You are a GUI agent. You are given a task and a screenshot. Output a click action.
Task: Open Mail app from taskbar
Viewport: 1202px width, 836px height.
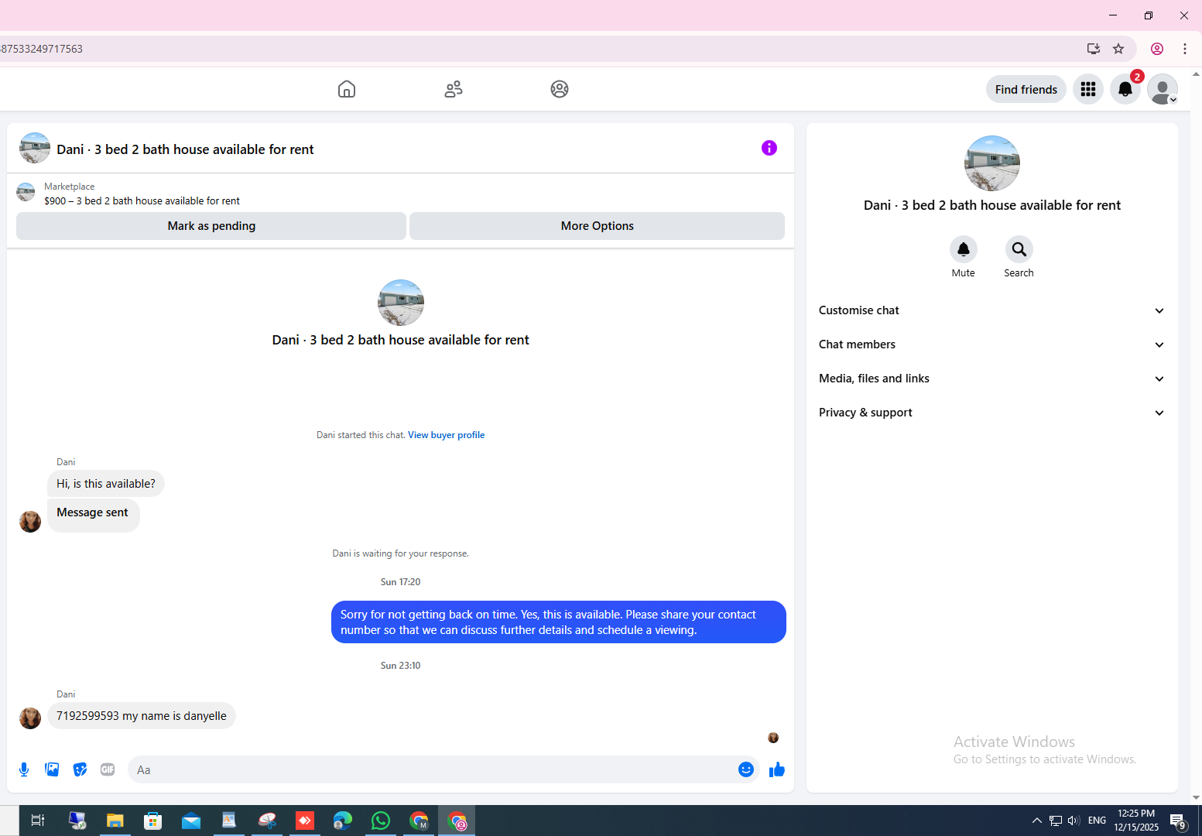[190, 821]
